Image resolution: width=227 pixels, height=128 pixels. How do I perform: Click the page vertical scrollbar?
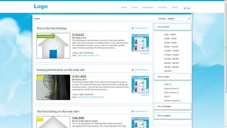pyautogui.click(x=226, y=48)
